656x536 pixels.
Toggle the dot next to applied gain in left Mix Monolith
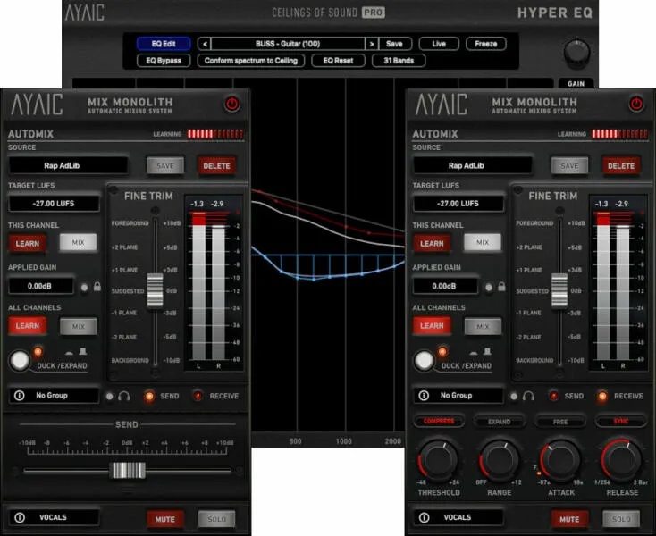[x=85, y=288]
